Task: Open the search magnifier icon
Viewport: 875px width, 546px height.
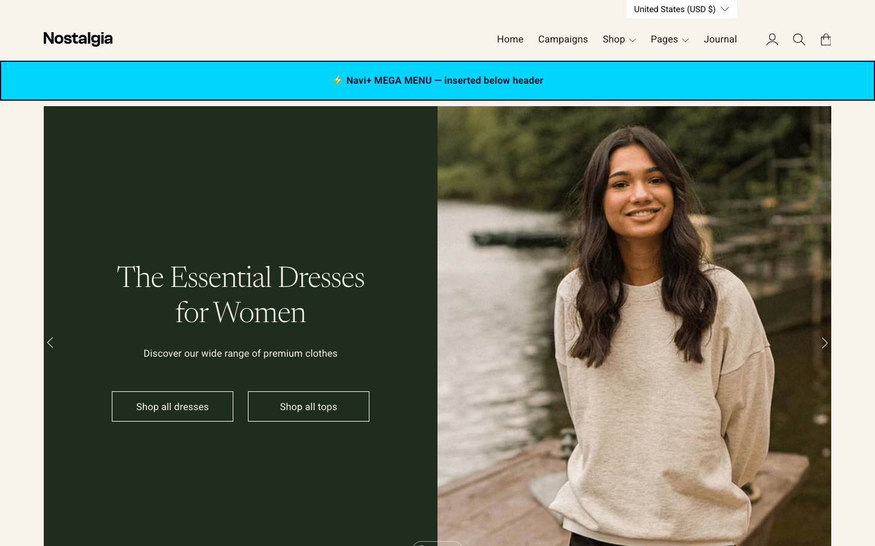Action: [798, 39]
